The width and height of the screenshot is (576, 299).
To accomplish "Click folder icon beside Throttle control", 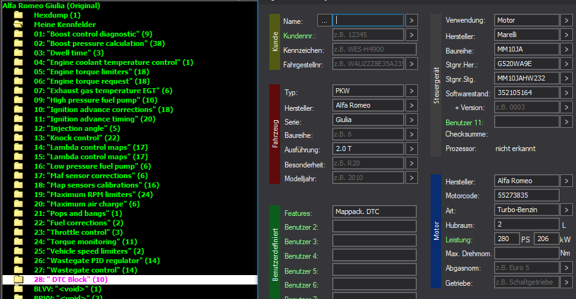I will 18,232.
